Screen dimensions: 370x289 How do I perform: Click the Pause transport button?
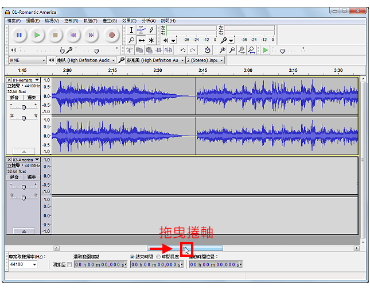coord(19,35)
